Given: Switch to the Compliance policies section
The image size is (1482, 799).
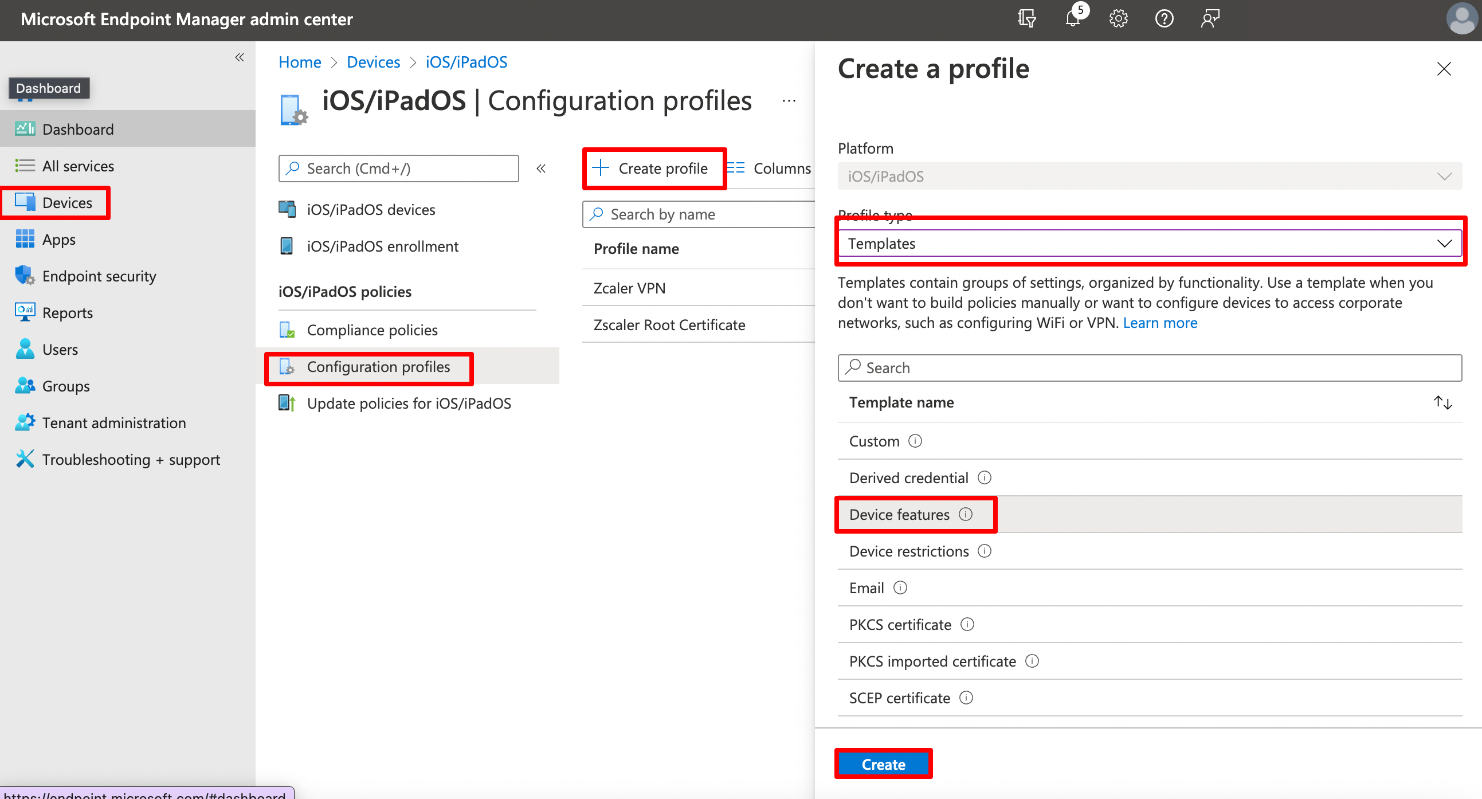Looking at the screenshot, I should [372, 330].
